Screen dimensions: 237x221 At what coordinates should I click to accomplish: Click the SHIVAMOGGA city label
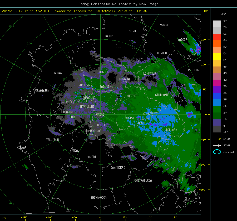[x=98, y=198]
